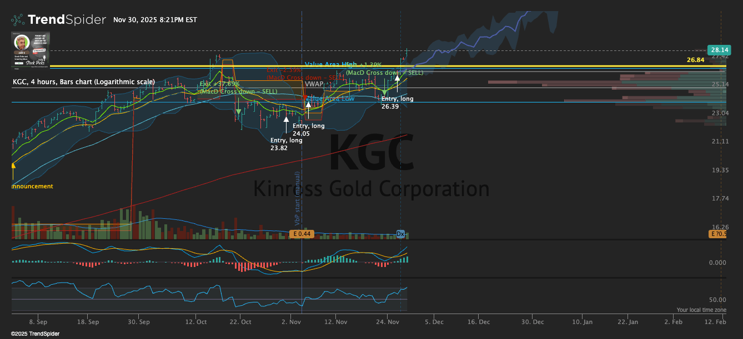Viewport: 743px width, 339px height.
Task: Click the 19.35 price axis label
Action: point(719,170)
